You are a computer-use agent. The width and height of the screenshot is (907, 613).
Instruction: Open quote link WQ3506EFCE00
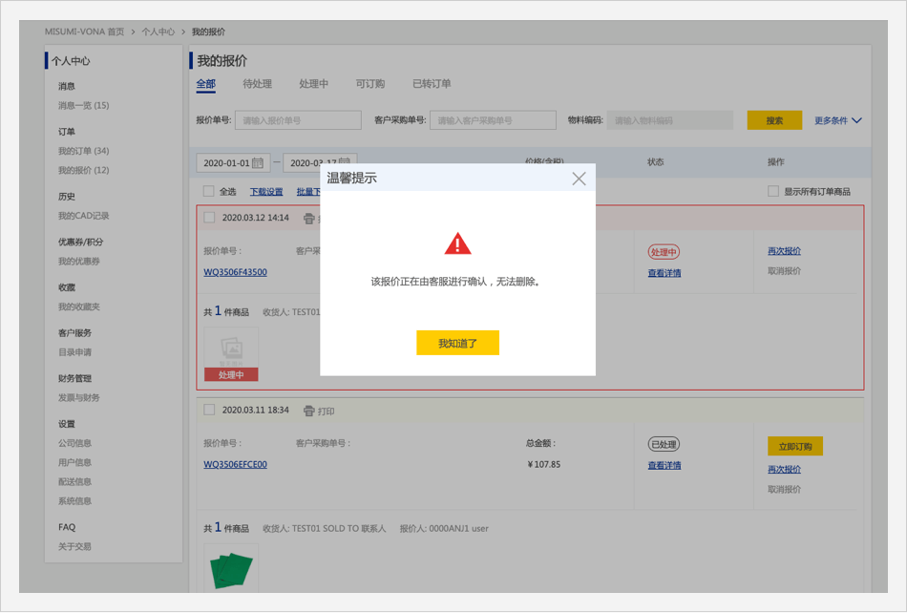[235, 465]
